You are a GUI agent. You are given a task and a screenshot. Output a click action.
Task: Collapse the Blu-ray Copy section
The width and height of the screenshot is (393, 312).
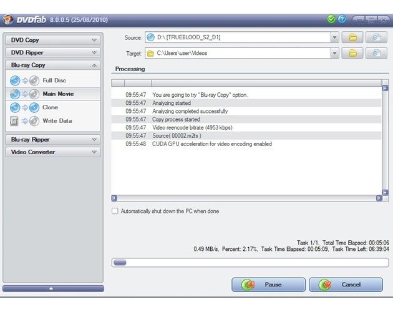point(53,66)
